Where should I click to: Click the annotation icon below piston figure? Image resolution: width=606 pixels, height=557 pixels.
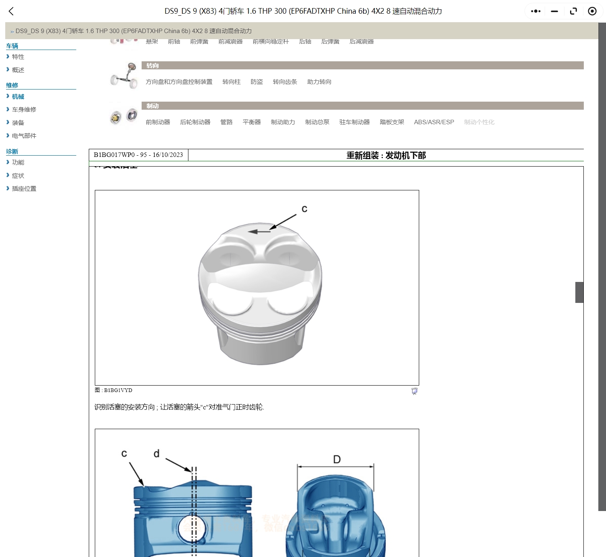click(x=414, y=391)
